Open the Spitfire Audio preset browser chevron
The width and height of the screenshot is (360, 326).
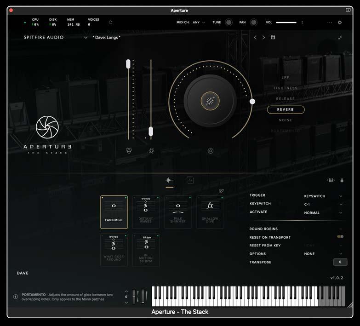click(x=86, y=37)
